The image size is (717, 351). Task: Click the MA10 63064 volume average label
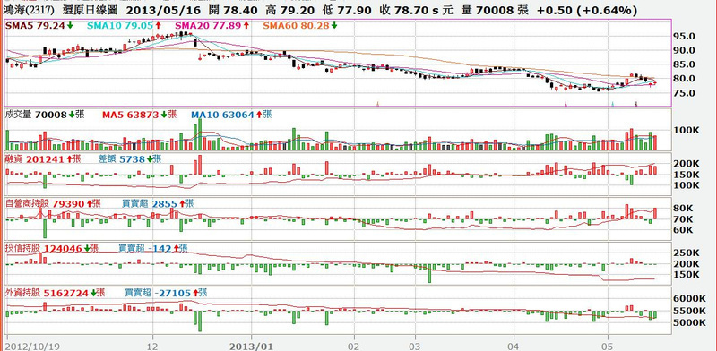231,115
